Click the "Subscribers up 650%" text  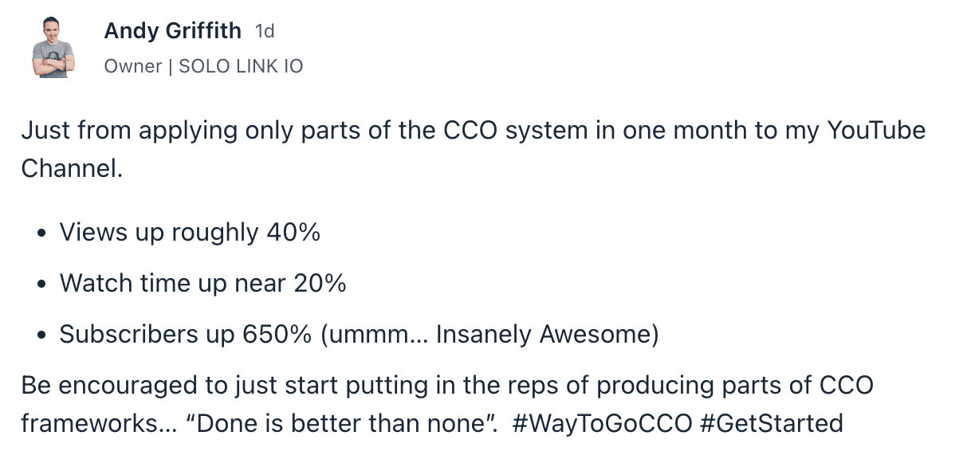(185, 335)
